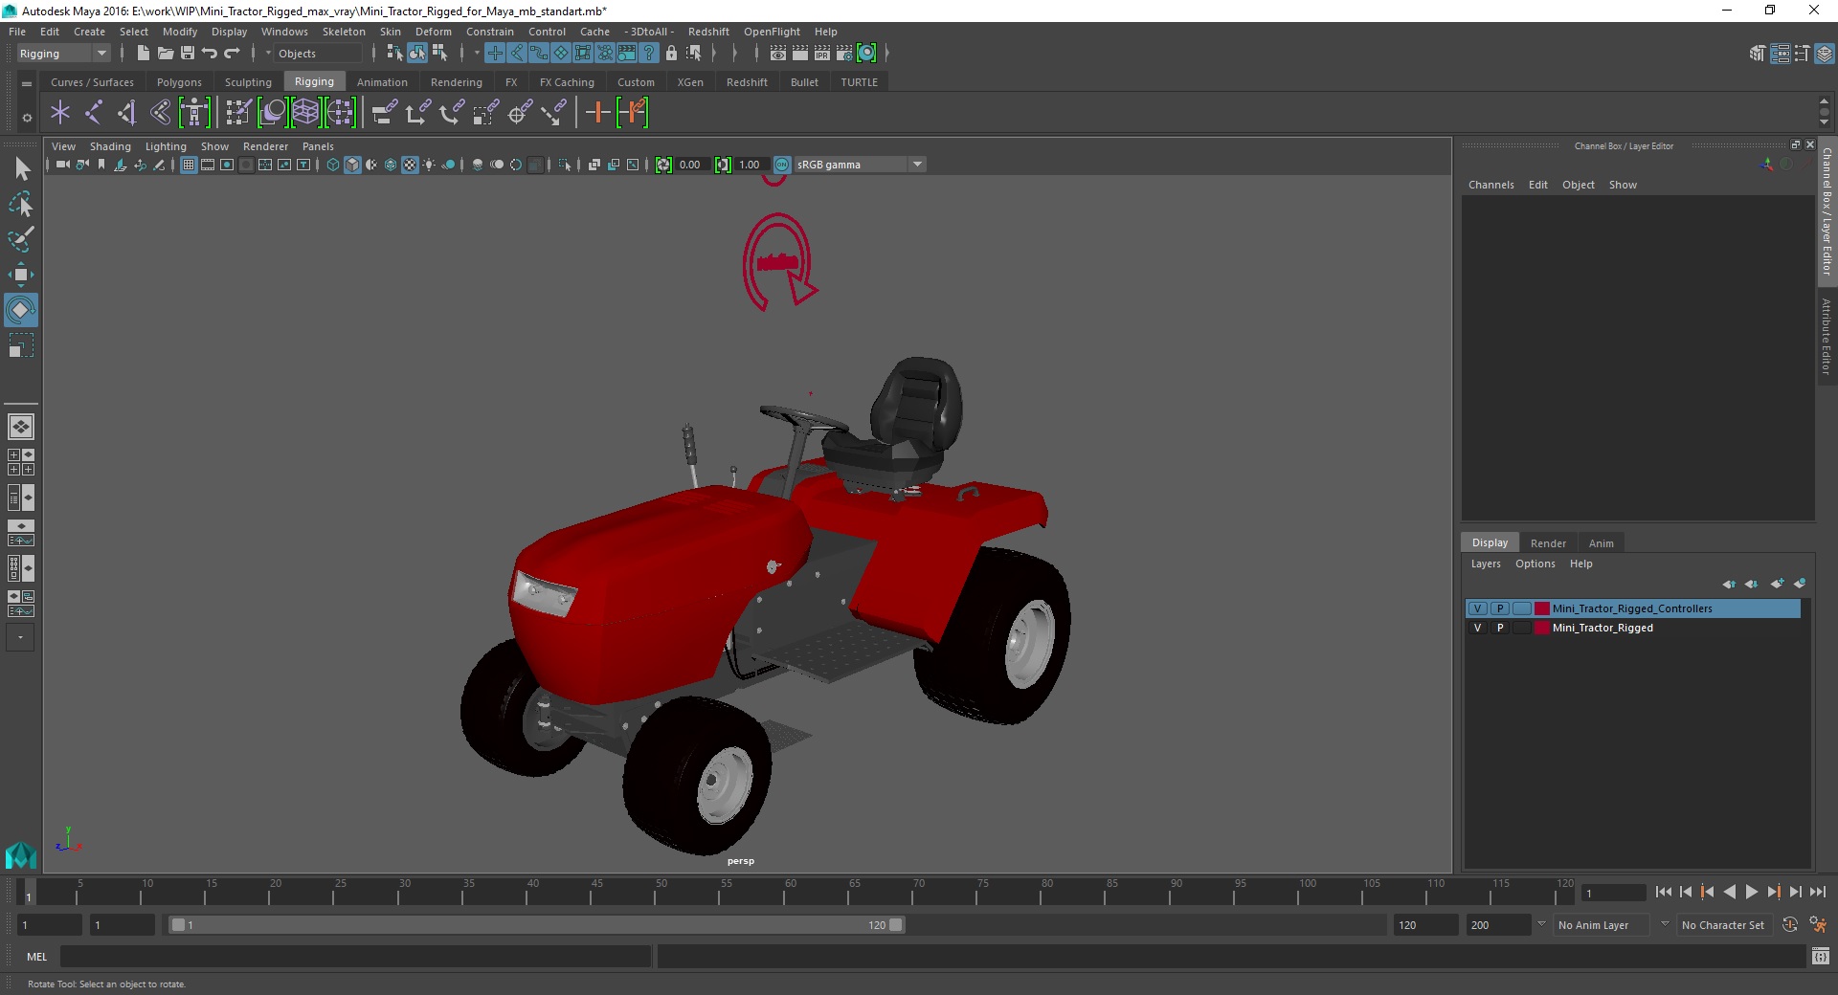
Task: Toggle the viewport grid display
Action: [189, 165]
